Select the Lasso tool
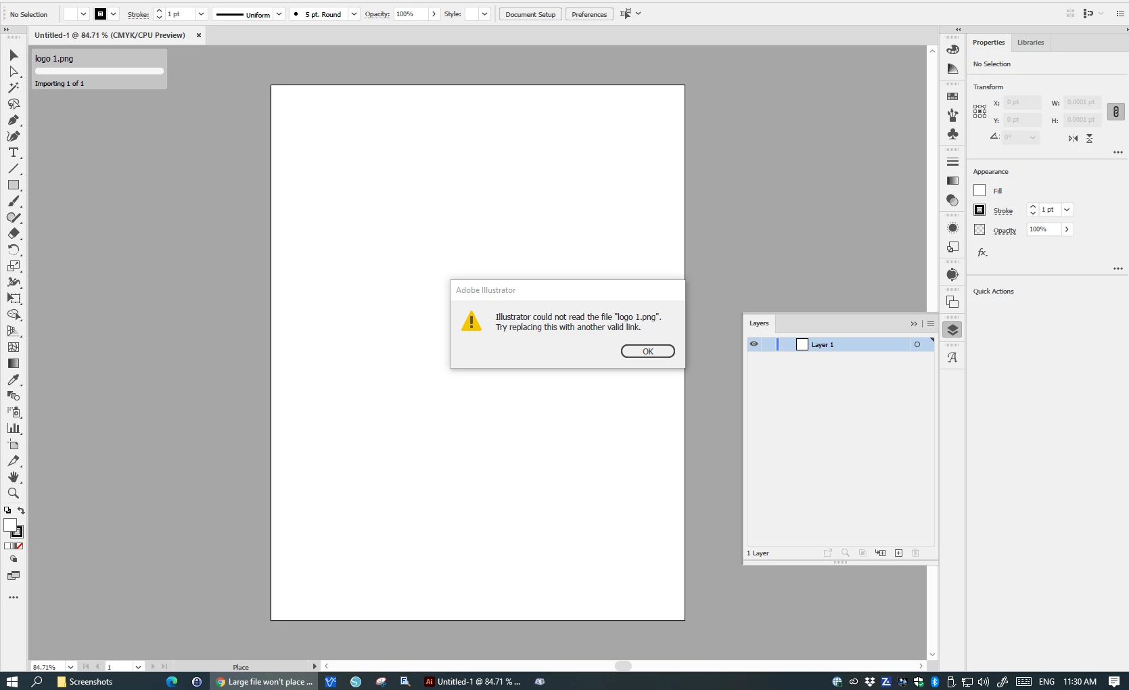This screenshot has width=1129, height=690. [14, 104]
